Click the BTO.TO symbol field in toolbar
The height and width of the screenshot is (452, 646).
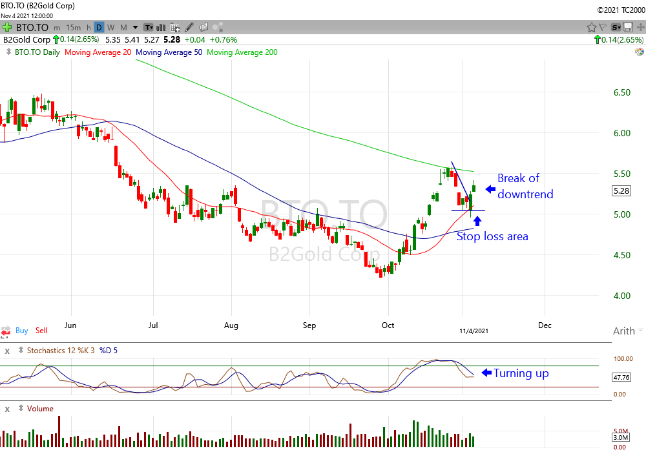click(32, 28)
